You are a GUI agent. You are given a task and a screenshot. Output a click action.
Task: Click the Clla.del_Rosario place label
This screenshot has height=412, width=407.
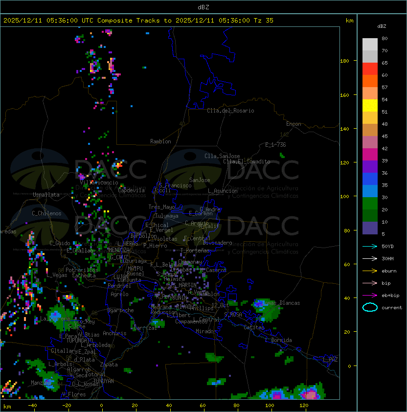coord(230,111)
